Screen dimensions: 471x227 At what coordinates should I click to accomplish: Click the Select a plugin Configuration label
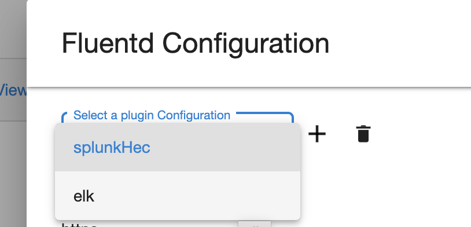click(x=152, y=115)
